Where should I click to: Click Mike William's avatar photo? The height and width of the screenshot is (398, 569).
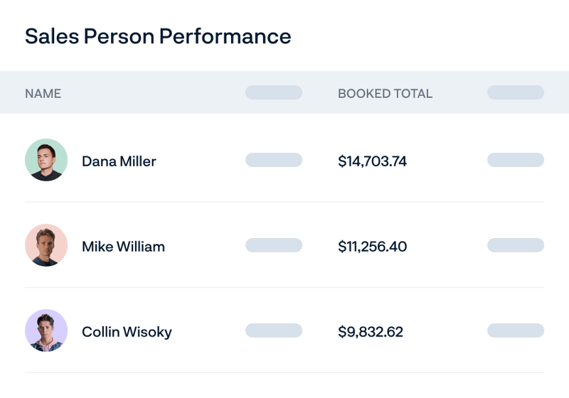pos(46,245)
